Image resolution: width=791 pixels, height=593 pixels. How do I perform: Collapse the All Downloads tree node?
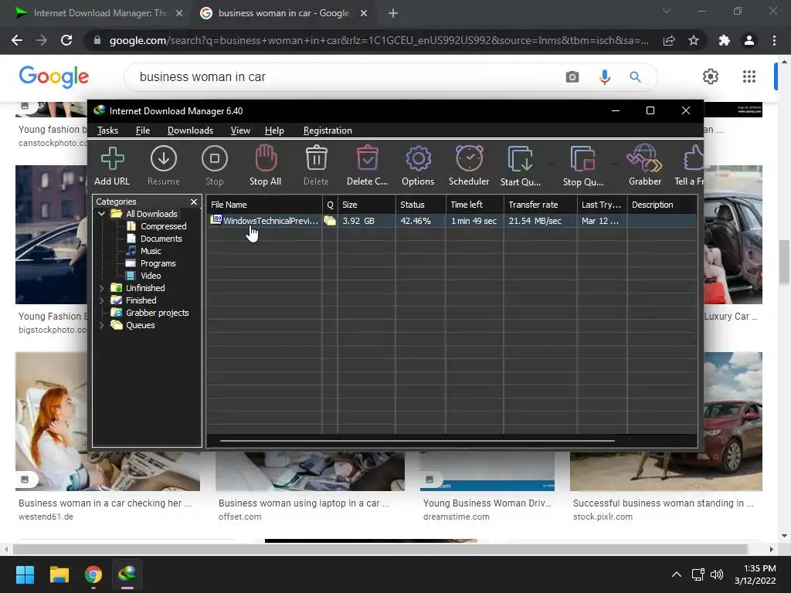(101, 214)
